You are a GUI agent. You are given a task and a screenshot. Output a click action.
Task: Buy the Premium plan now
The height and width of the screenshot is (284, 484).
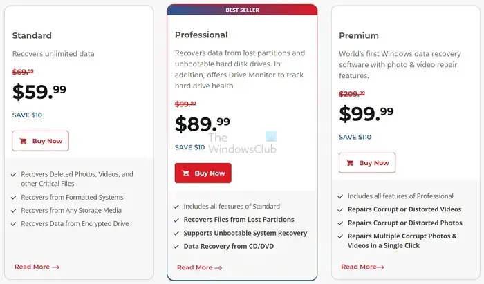[x=367, y=163]
